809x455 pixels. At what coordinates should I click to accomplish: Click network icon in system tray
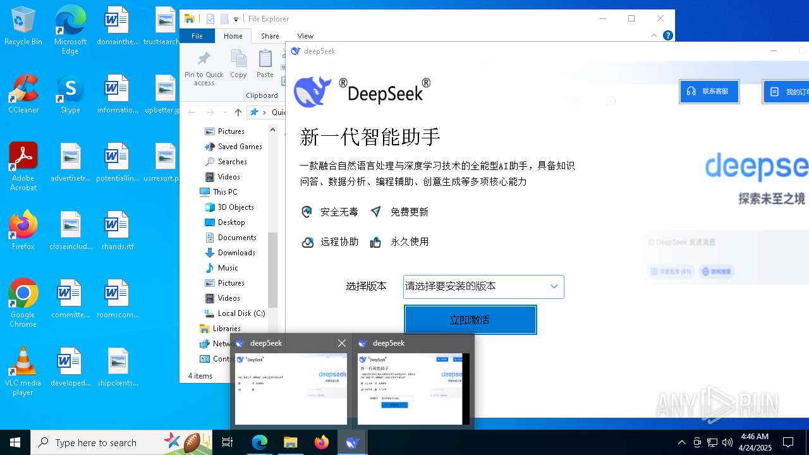[x=712, y=442]
